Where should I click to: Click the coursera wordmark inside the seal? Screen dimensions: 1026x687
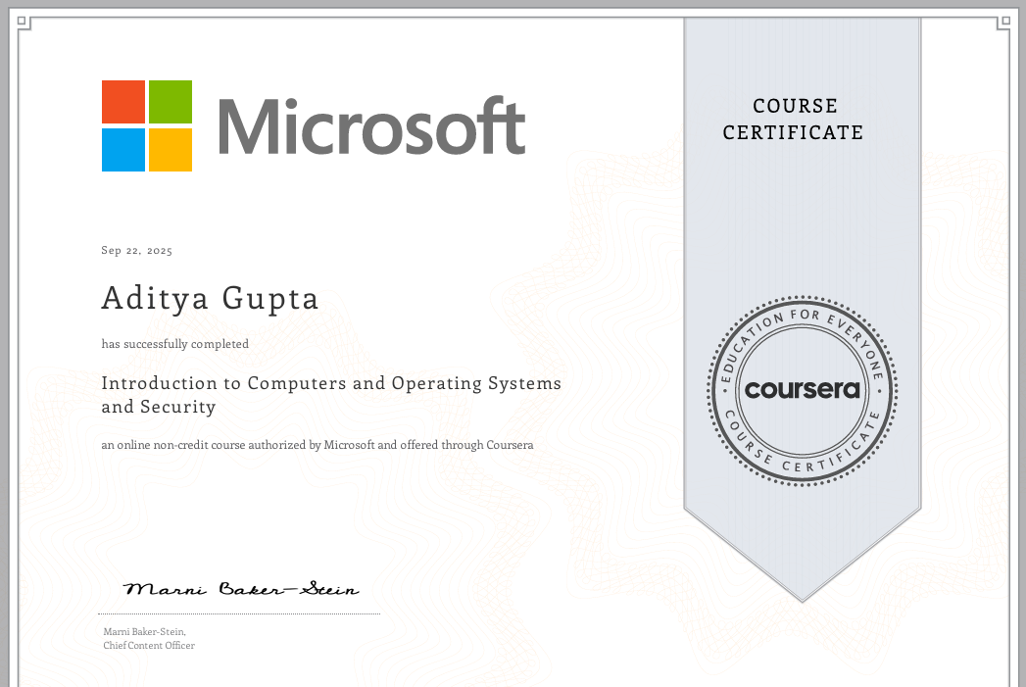803,390
